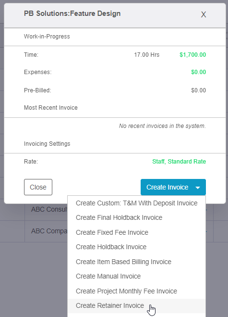The width and height of the screenshot is (228, 317).
Task: Expand the Create Invoice dropdown arrow
Action: click(x=198, y=188)
